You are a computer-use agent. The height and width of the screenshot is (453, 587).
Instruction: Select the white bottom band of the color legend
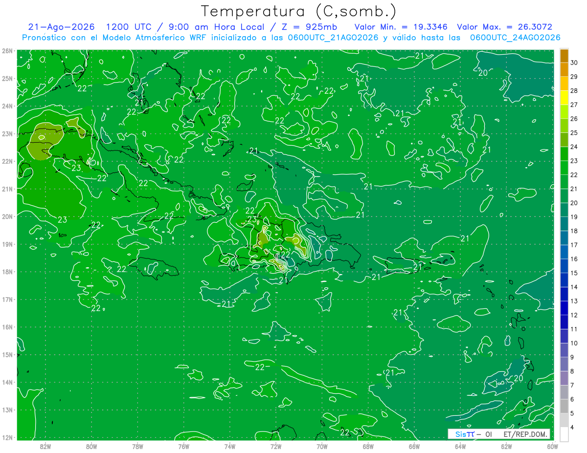(564, 434)
